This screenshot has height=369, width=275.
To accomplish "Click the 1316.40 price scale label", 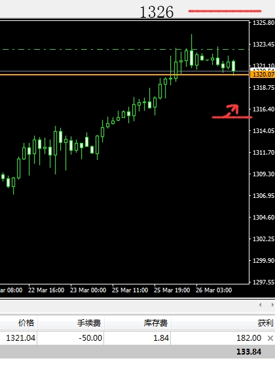I will tap(263, 109).
